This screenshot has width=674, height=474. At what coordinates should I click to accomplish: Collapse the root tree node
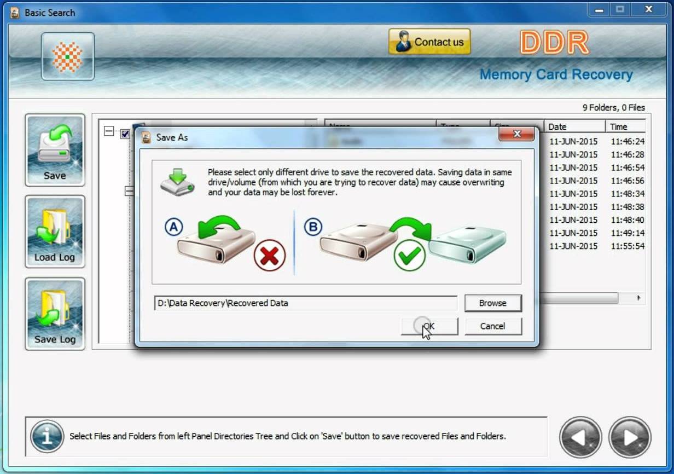coord(109,131)
